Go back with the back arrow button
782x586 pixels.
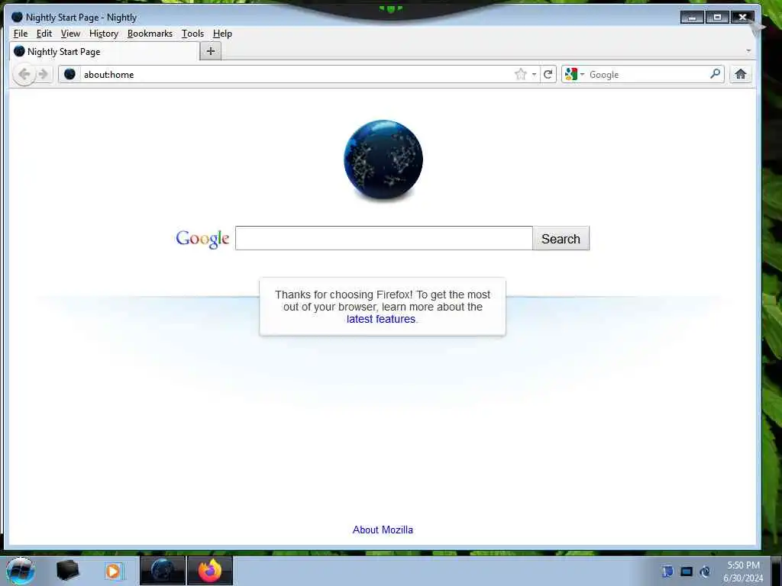pyautogui.click(x=24, y=75)
